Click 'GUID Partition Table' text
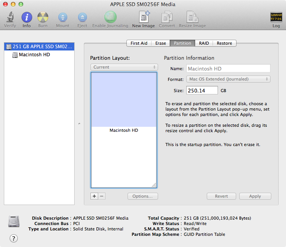This screenshot has width=286, height=247. pyautogui.click(x=204, y=234)
